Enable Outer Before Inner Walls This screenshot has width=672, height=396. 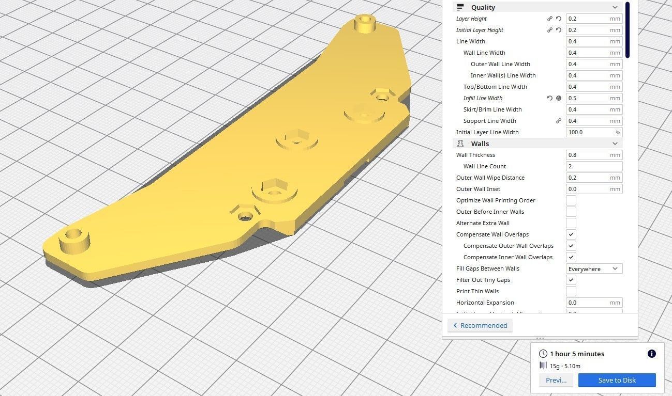click(x=571, y=212)
